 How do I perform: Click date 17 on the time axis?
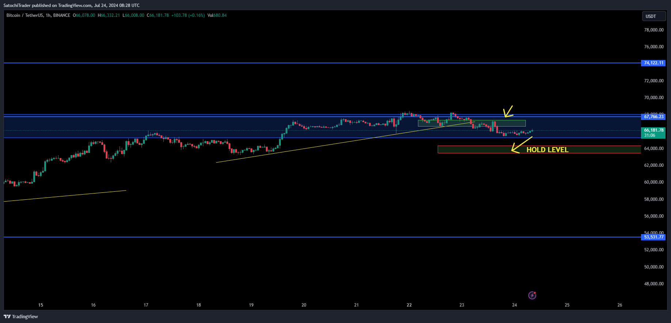click(146, 305)
